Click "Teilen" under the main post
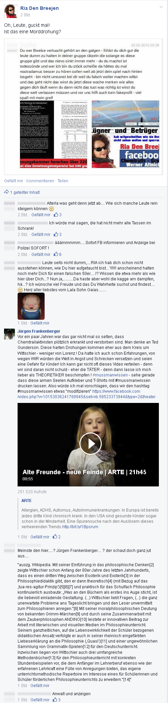The height and width of the screenshot is (703, 168). point(63,181)
